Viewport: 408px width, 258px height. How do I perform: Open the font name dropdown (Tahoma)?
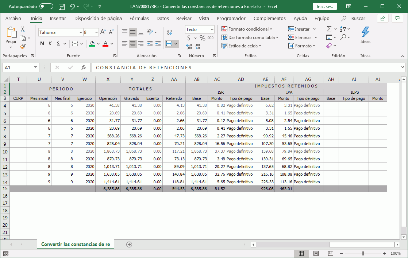(81, 32)
